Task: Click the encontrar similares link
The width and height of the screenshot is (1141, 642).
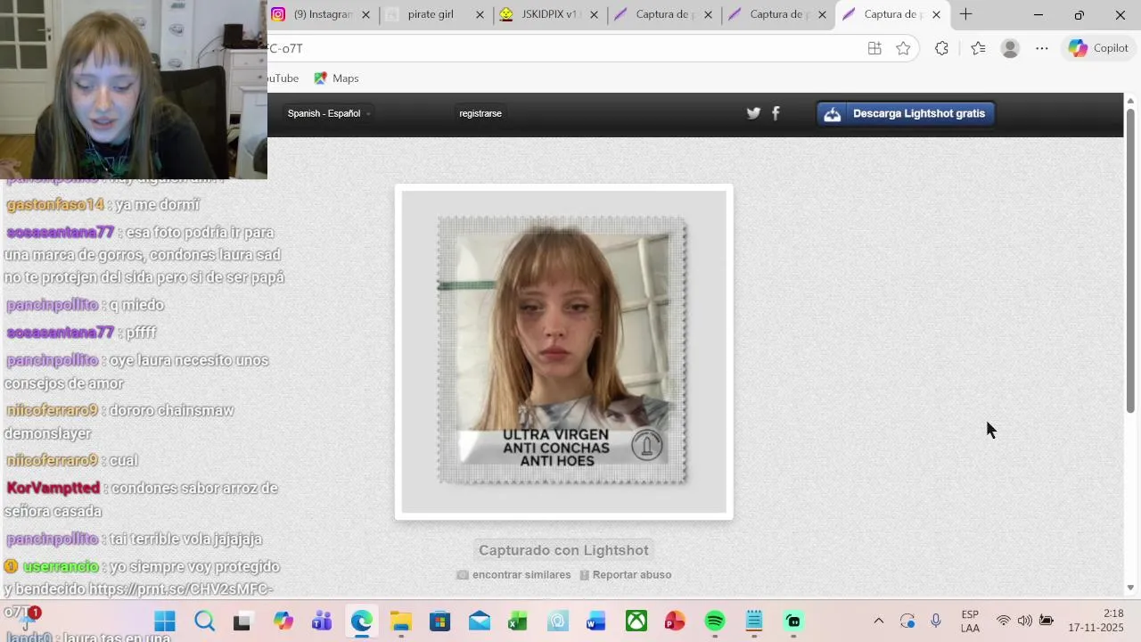Action: click(513, 575)
